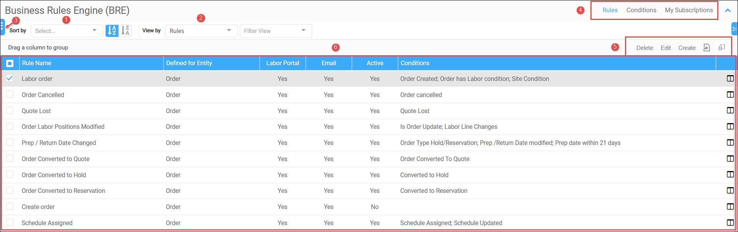Open the blue right-edge panel toggle

pos(735,29)
